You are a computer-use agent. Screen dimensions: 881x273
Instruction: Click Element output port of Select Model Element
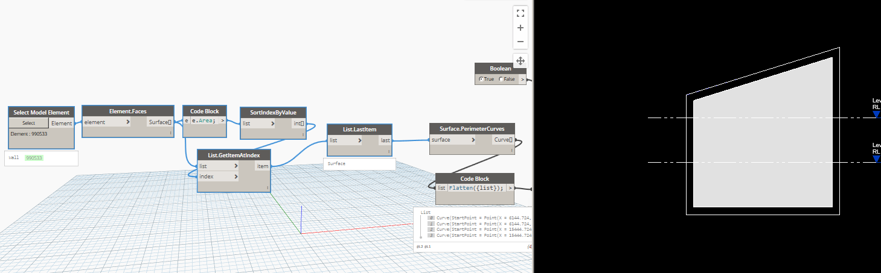coord(62,123)
